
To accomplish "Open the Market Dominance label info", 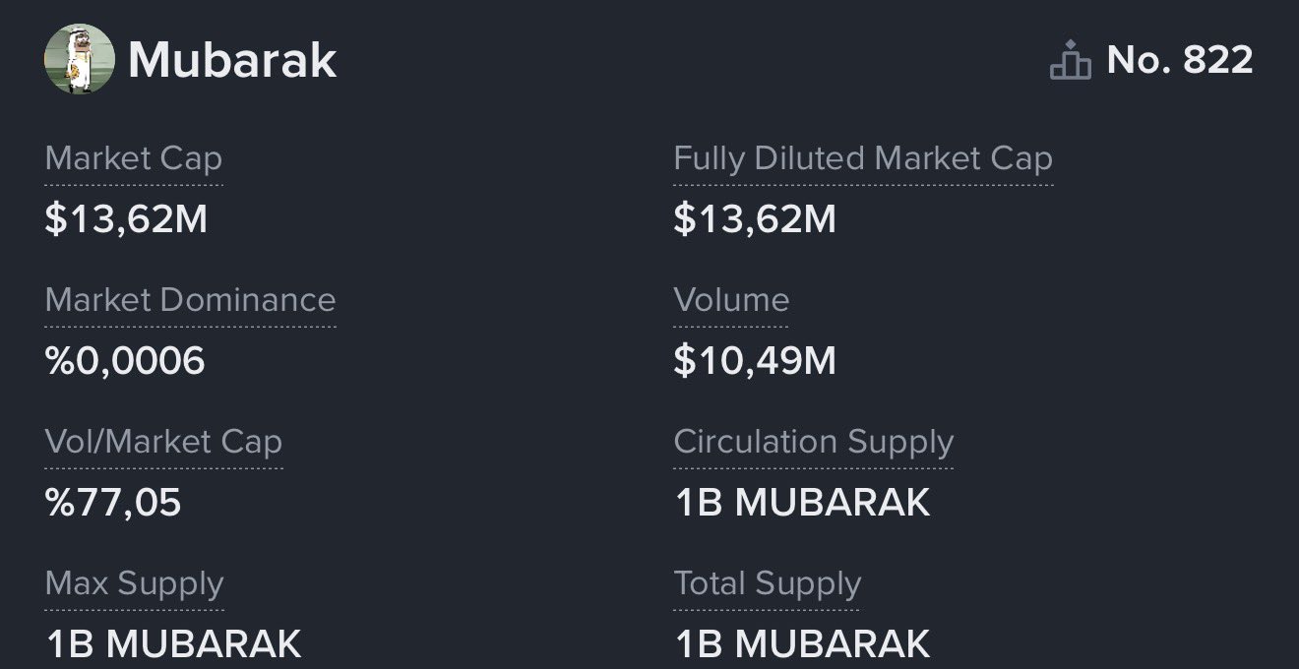I will pyautogui.click(x=191, y=301).
